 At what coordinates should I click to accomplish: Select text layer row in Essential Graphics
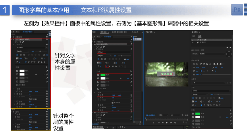tap(211, 40)
